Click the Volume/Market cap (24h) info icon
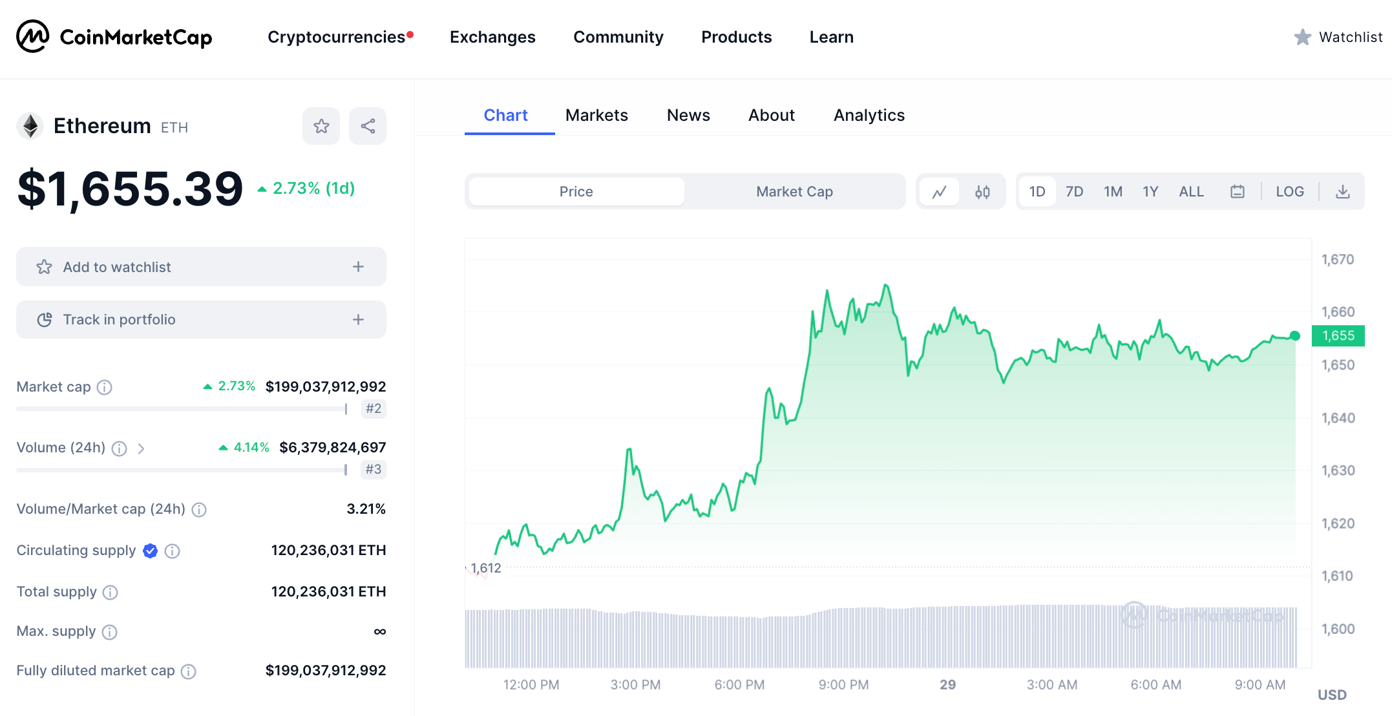Viewport: 1392px width, 716px height. click(x=199, y=510)
